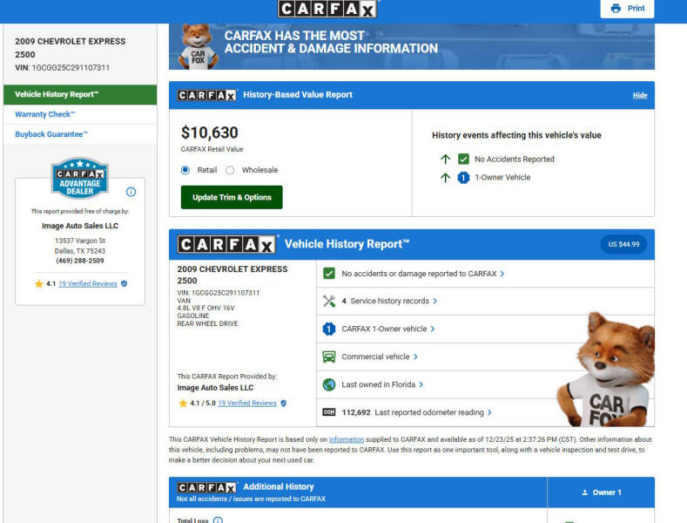This screenshot has width=687, height=523.
Task: Click the green No Accidents Reported checkmark
Action: point(463,160)
